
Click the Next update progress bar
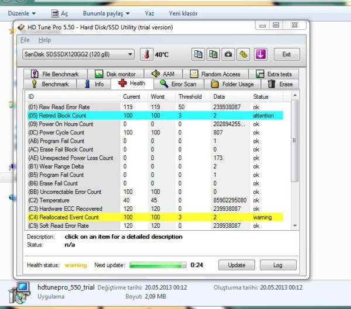point(158,265)
